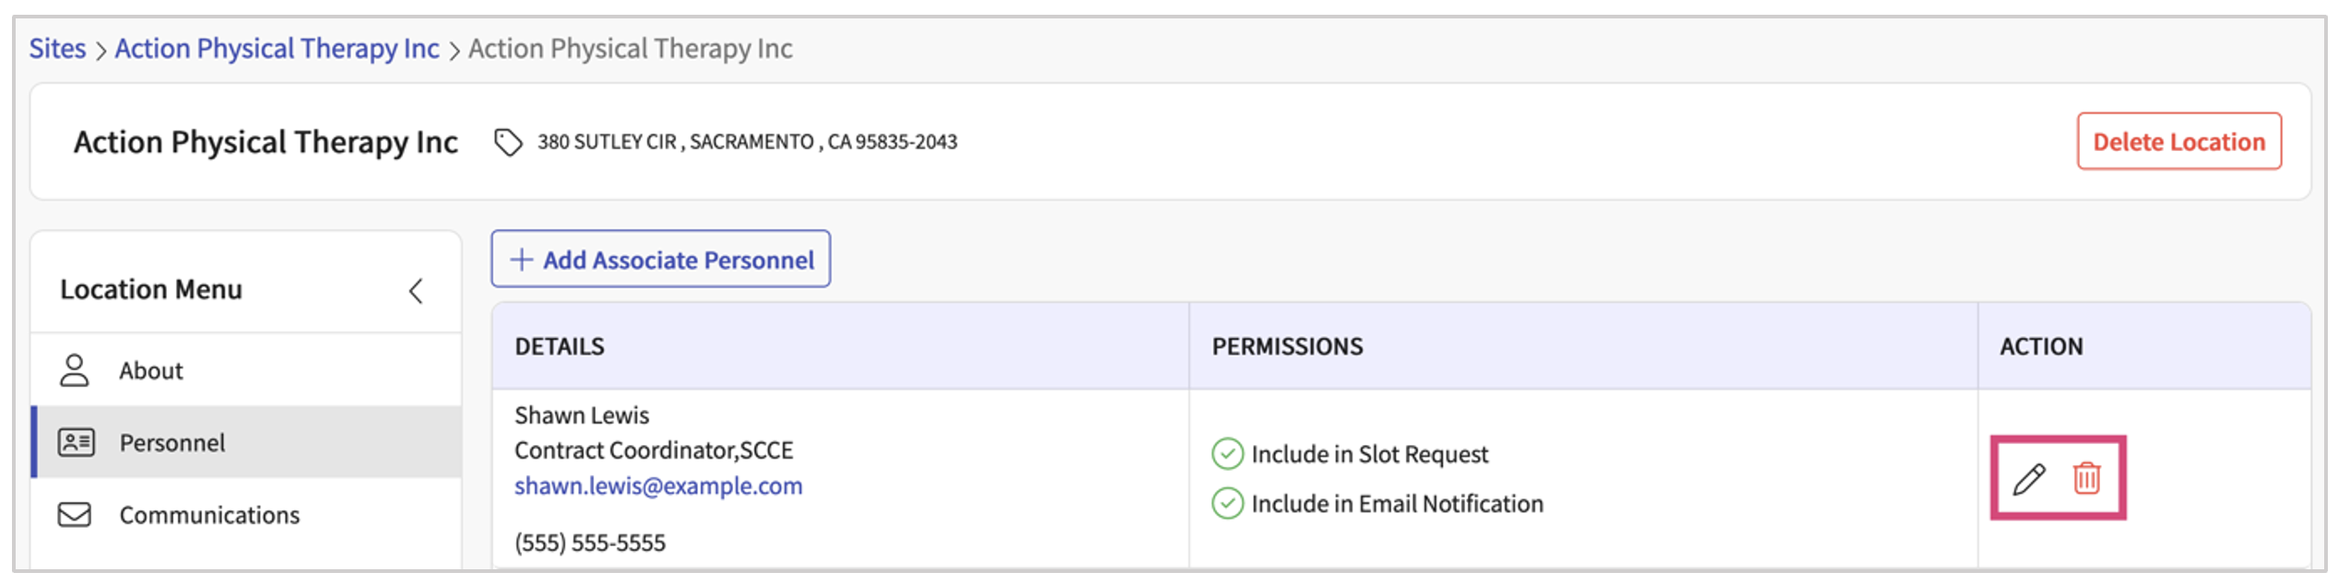Viewport: 2338px width, 584px height.
Task: Click the red trash delete icon
Action: (x=2087, y=478)
